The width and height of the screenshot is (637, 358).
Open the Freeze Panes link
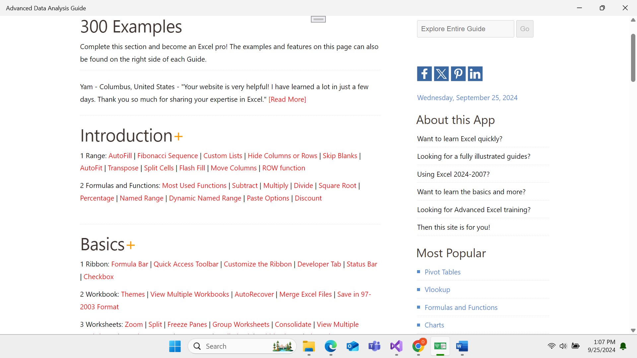tap(187, 325)
